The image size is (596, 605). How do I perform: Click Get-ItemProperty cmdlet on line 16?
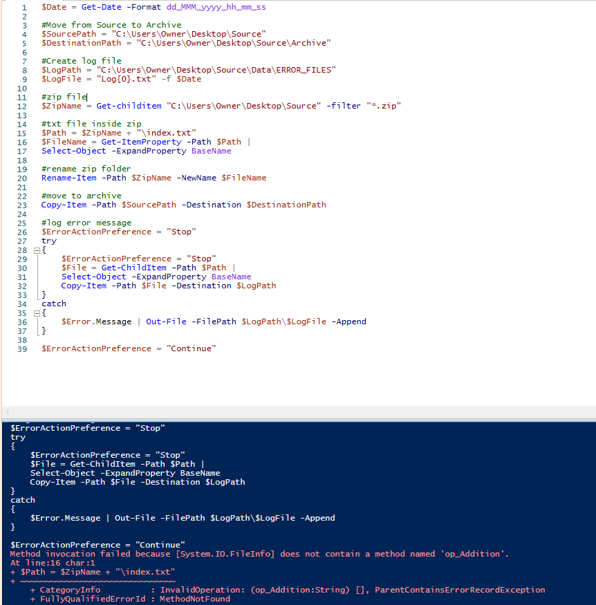(141, 142)
